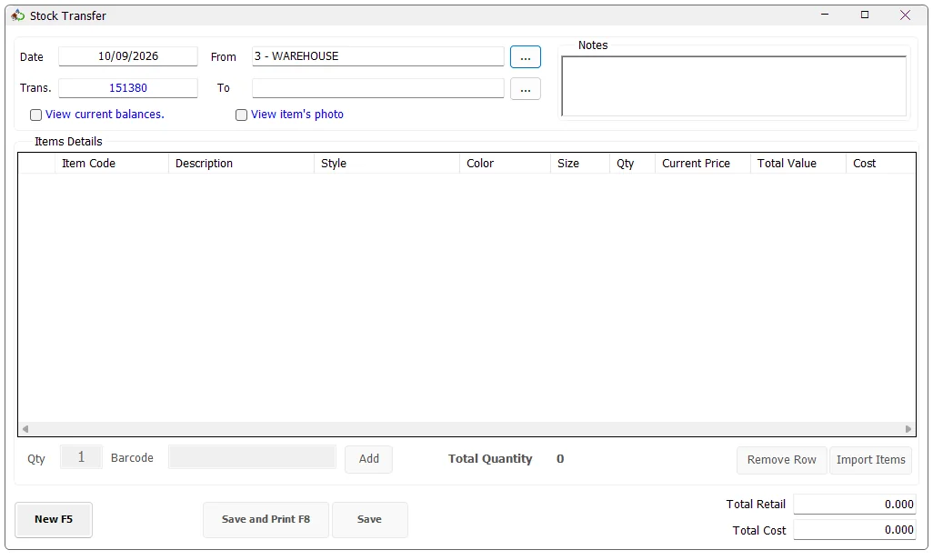Click the empty To destination field

tap(377, 88)
